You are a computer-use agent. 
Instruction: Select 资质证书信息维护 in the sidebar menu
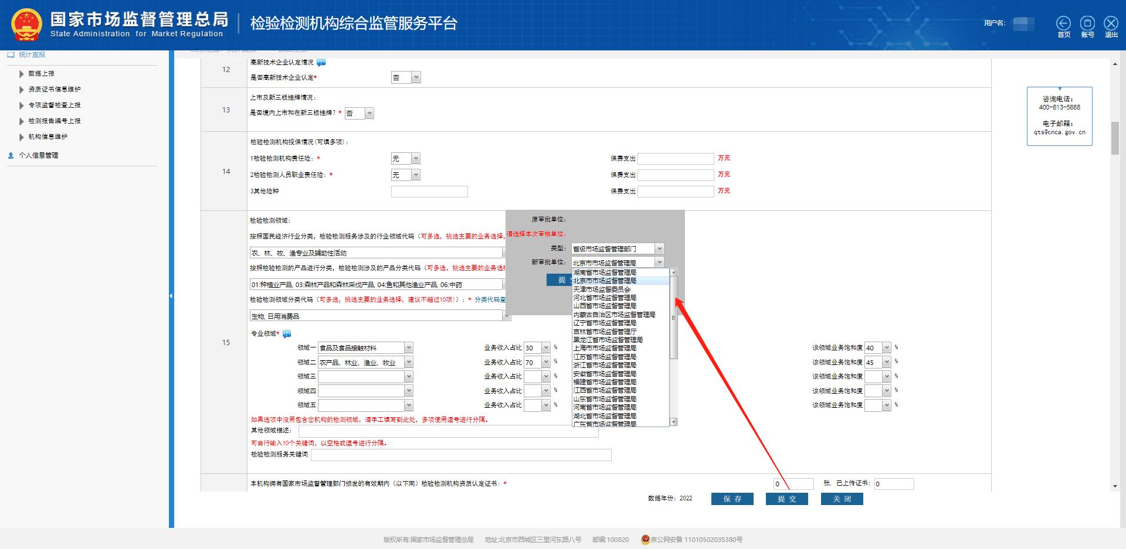pos(55,89)
